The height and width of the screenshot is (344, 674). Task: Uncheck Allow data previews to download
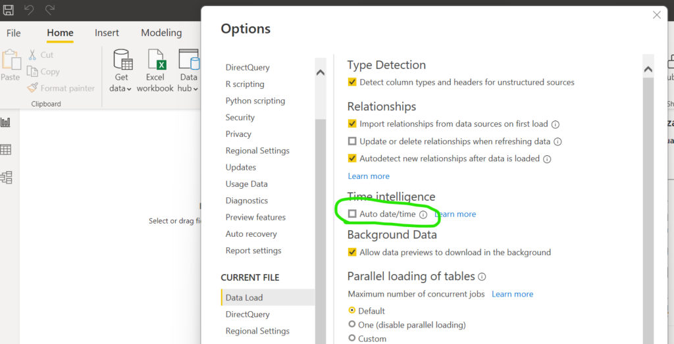point(352,252)
